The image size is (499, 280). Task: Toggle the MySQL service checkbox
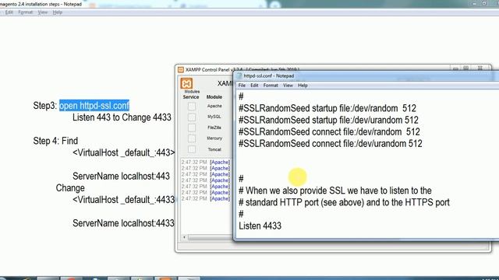click(192, 117)
